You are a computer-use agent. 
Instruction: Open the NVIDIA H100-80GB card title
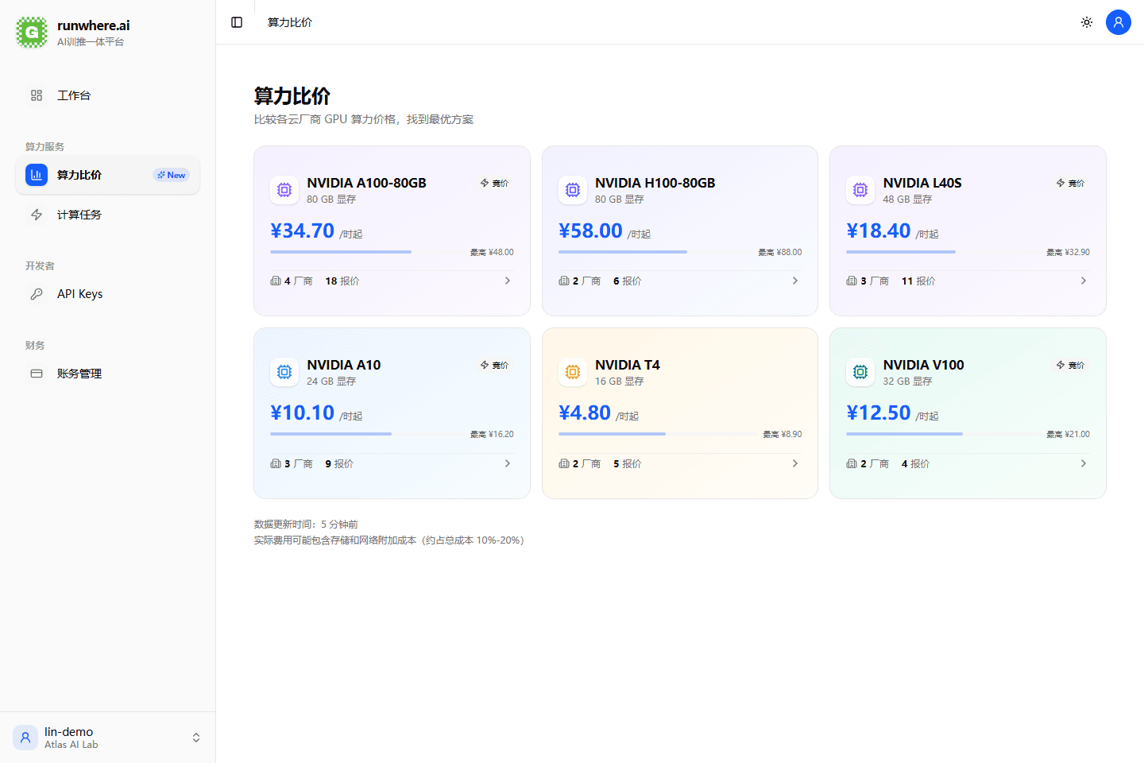(655, 183)
